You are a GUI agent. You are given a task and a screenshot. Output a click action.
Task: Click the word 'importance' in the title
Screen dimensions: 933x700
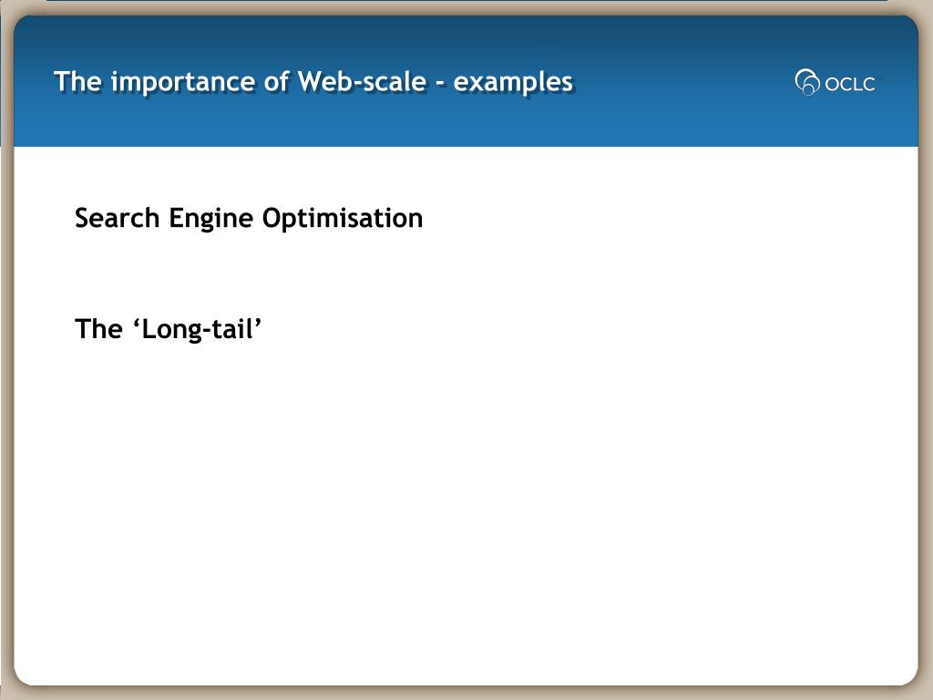point(183,82)
